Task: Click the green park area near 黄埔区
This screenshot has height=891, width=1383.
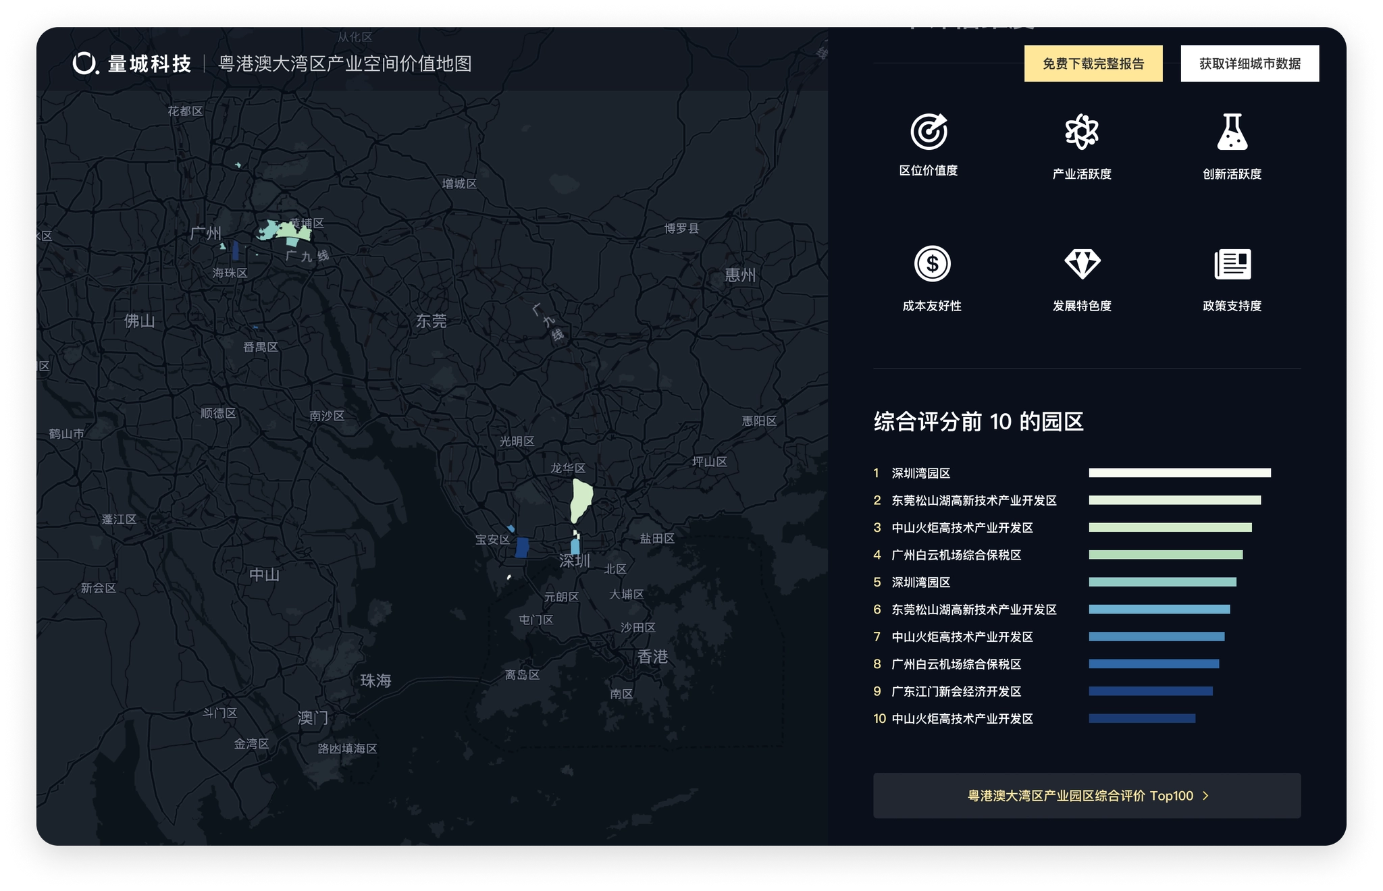Action: (x=289, y=233)
